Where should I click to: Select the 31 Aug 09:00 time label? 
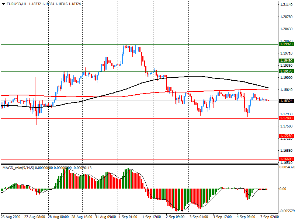click(x=106, y=217)
